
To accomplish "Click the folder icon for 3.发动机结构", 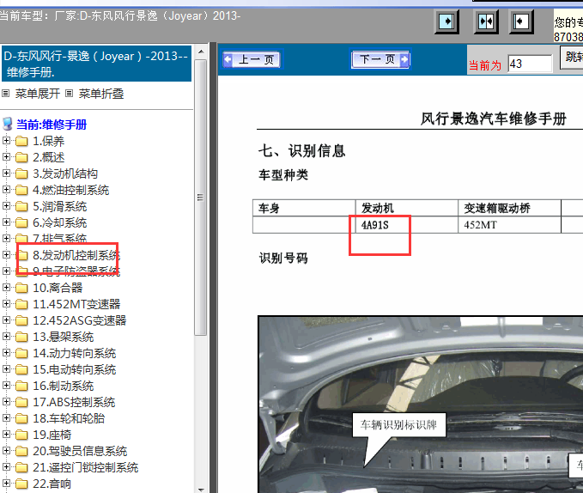I will click(21, 173).
